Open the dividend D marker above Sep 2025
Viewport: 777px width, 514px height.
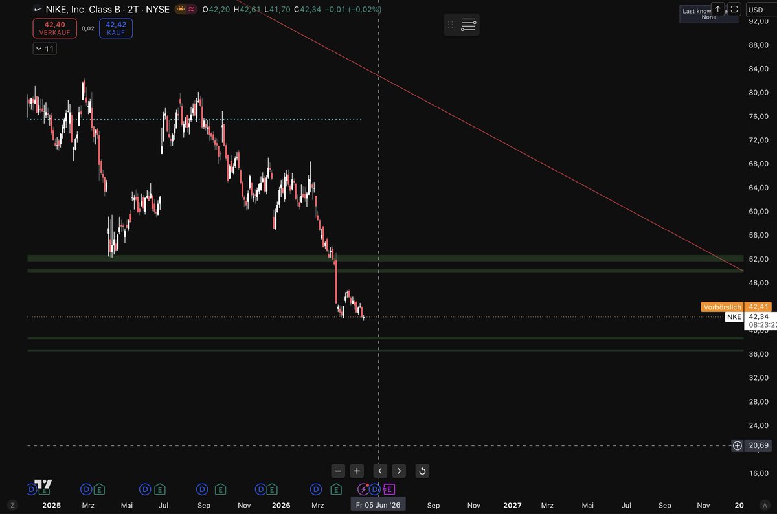(x=203, y=489)
